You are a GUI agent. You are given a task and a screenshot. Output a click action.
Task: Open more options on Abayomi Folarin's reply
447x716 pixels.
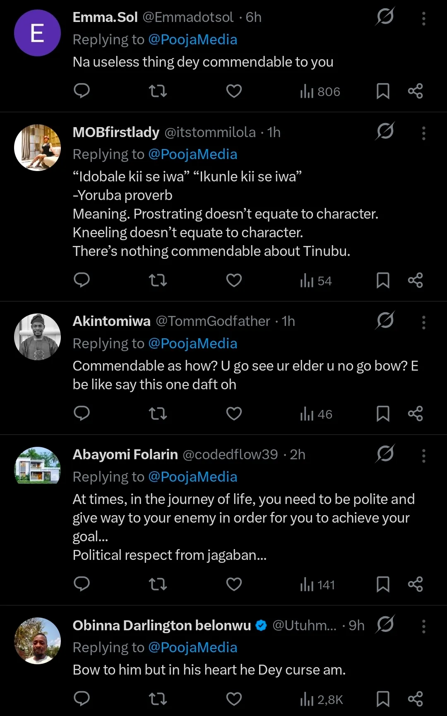[423, 456]
